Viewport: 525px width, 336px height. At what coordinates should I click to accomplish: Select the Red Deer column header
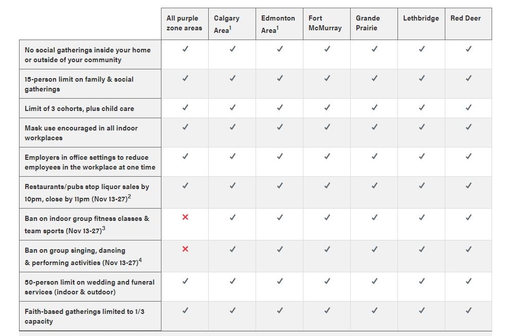point(465,18)
